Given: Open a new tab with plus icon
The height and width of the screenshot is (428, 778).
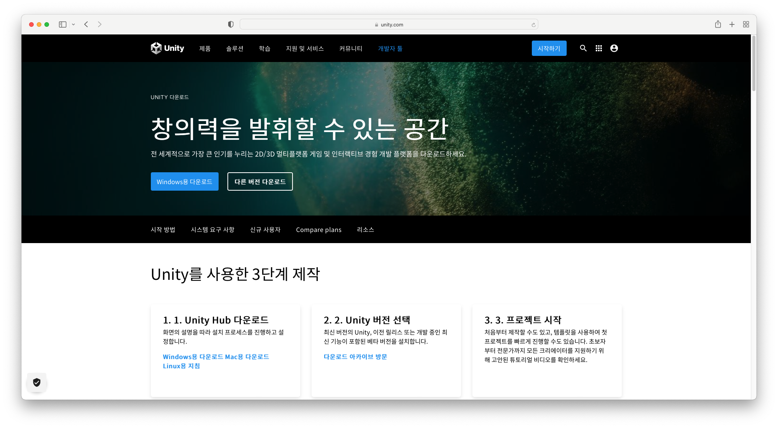Looking at the screenshot, I should coord(732,25).
